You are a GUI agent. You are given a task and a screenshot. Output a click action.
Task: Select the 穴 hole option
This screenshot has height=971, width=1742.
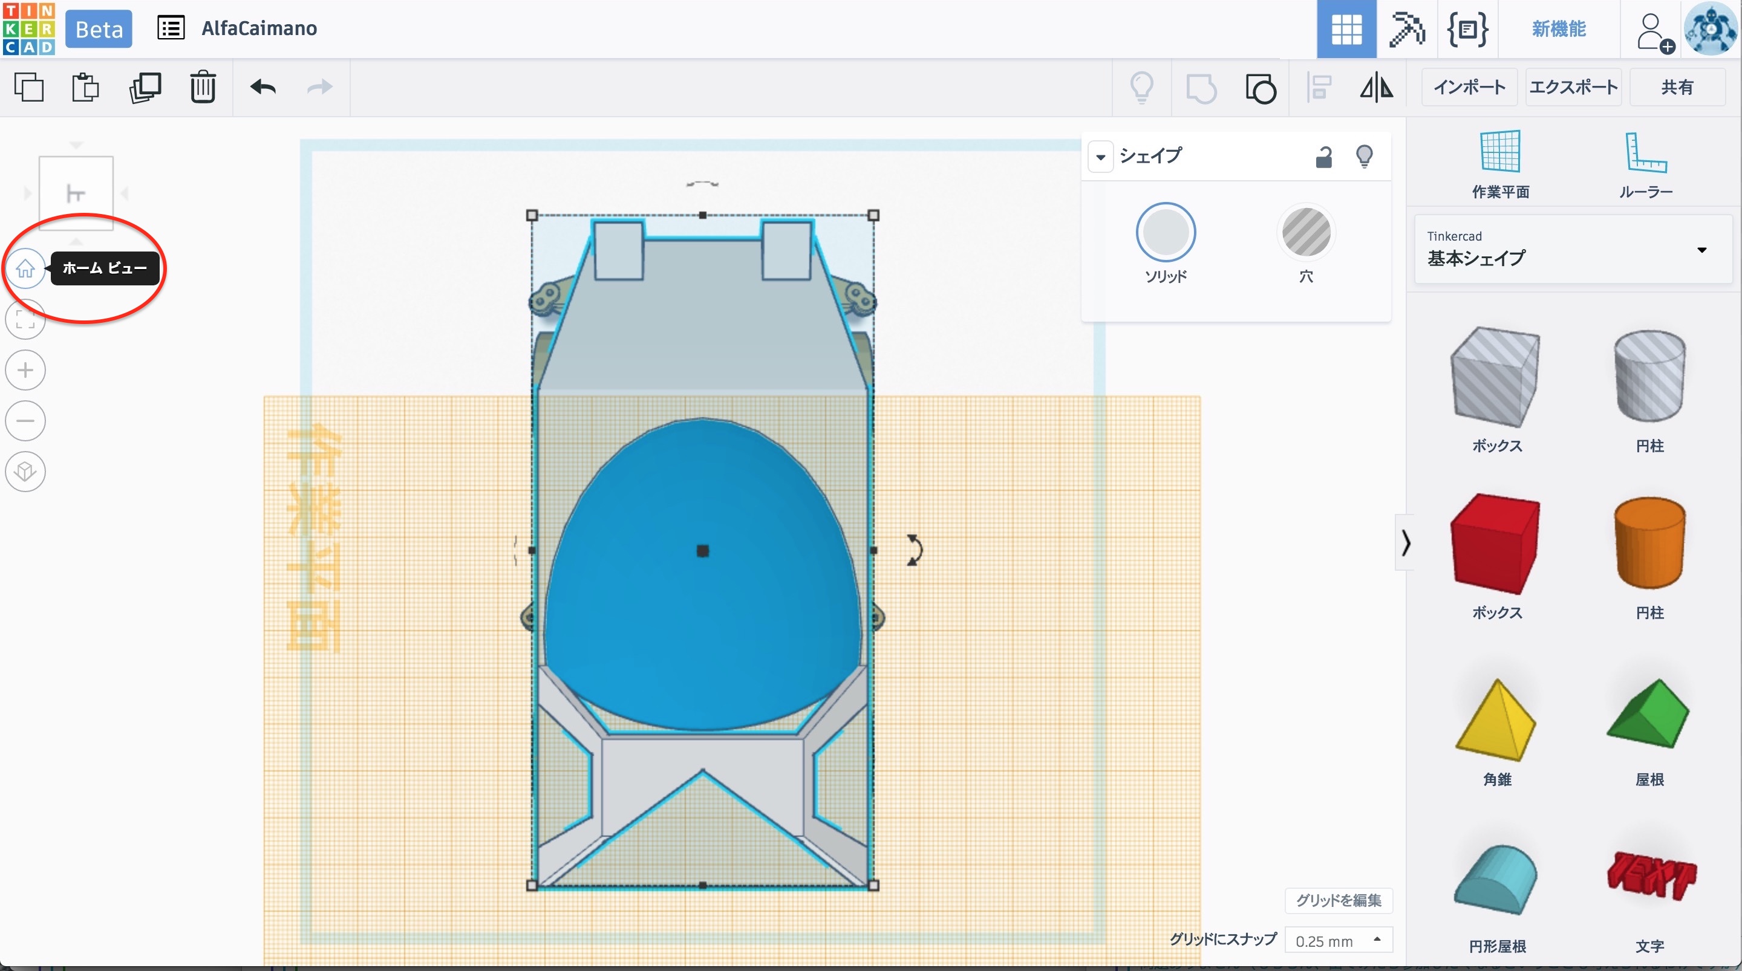tap(1306, 233)
